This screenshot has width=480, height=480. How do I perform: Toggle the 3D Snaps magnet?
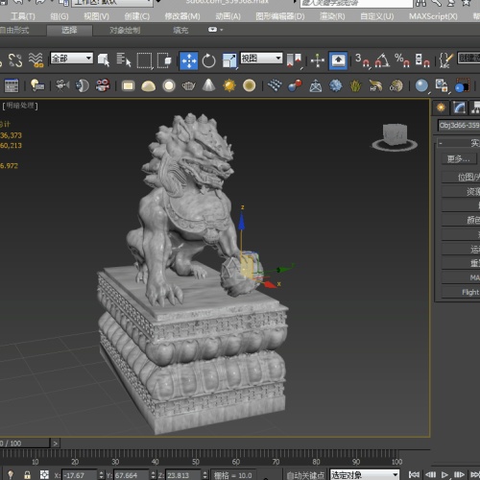pos(362,60)
